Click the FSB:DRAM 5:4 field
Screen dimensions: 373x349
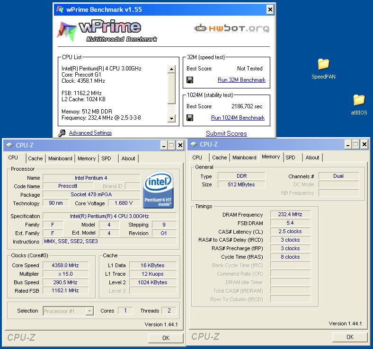pyautogui.click(x=290, y=223)
